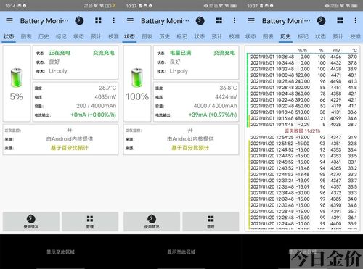363x269 pixels.
Task: Select the history row 2021/01/20 12:43:52
Action: (303, 168)
